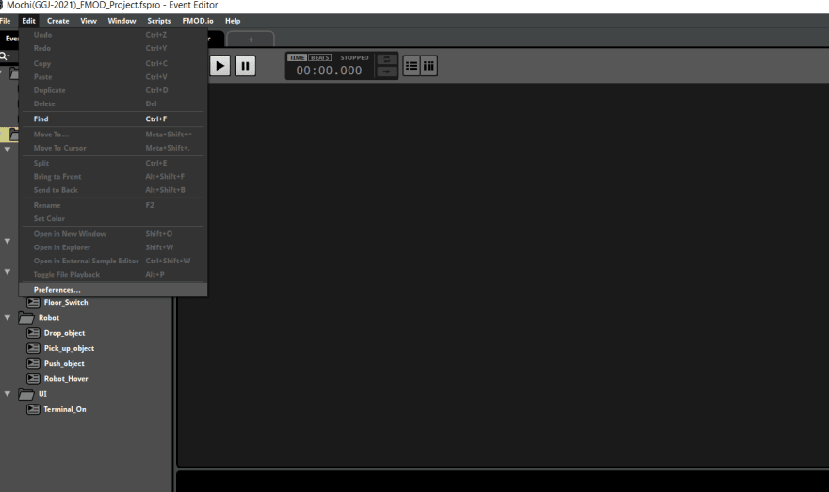Open the mixer-style columns view icon
This screenshot has height=492, width=829.
[429, 66]
